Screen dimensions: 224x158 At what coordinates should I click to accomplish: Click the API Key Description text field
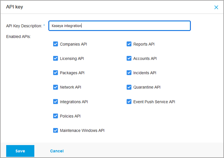pyautogui.click(x=119, y=26)
